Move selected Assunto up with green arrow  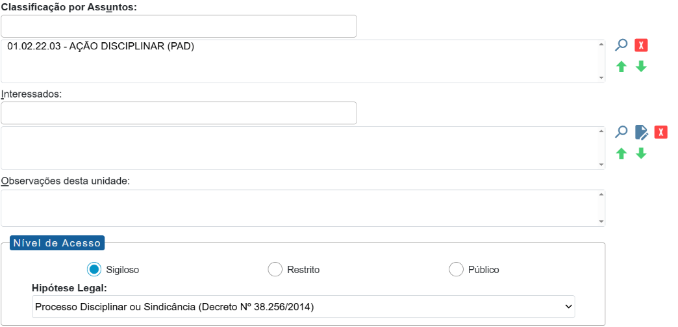(x=621, y=66)
